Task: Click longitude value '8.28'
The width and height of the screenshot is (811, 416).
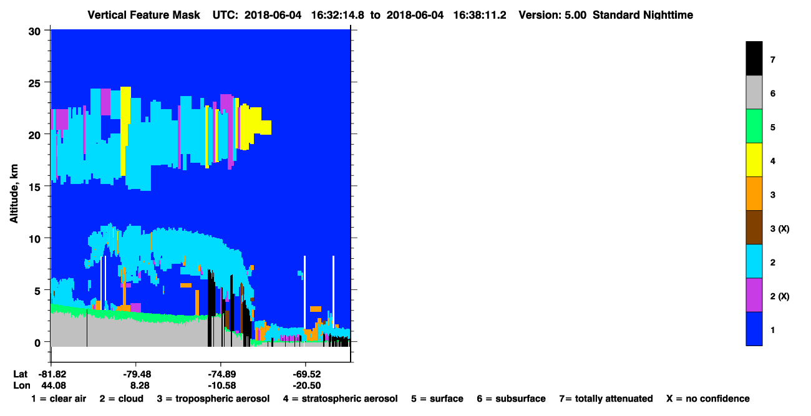Action: pos(138,386)
